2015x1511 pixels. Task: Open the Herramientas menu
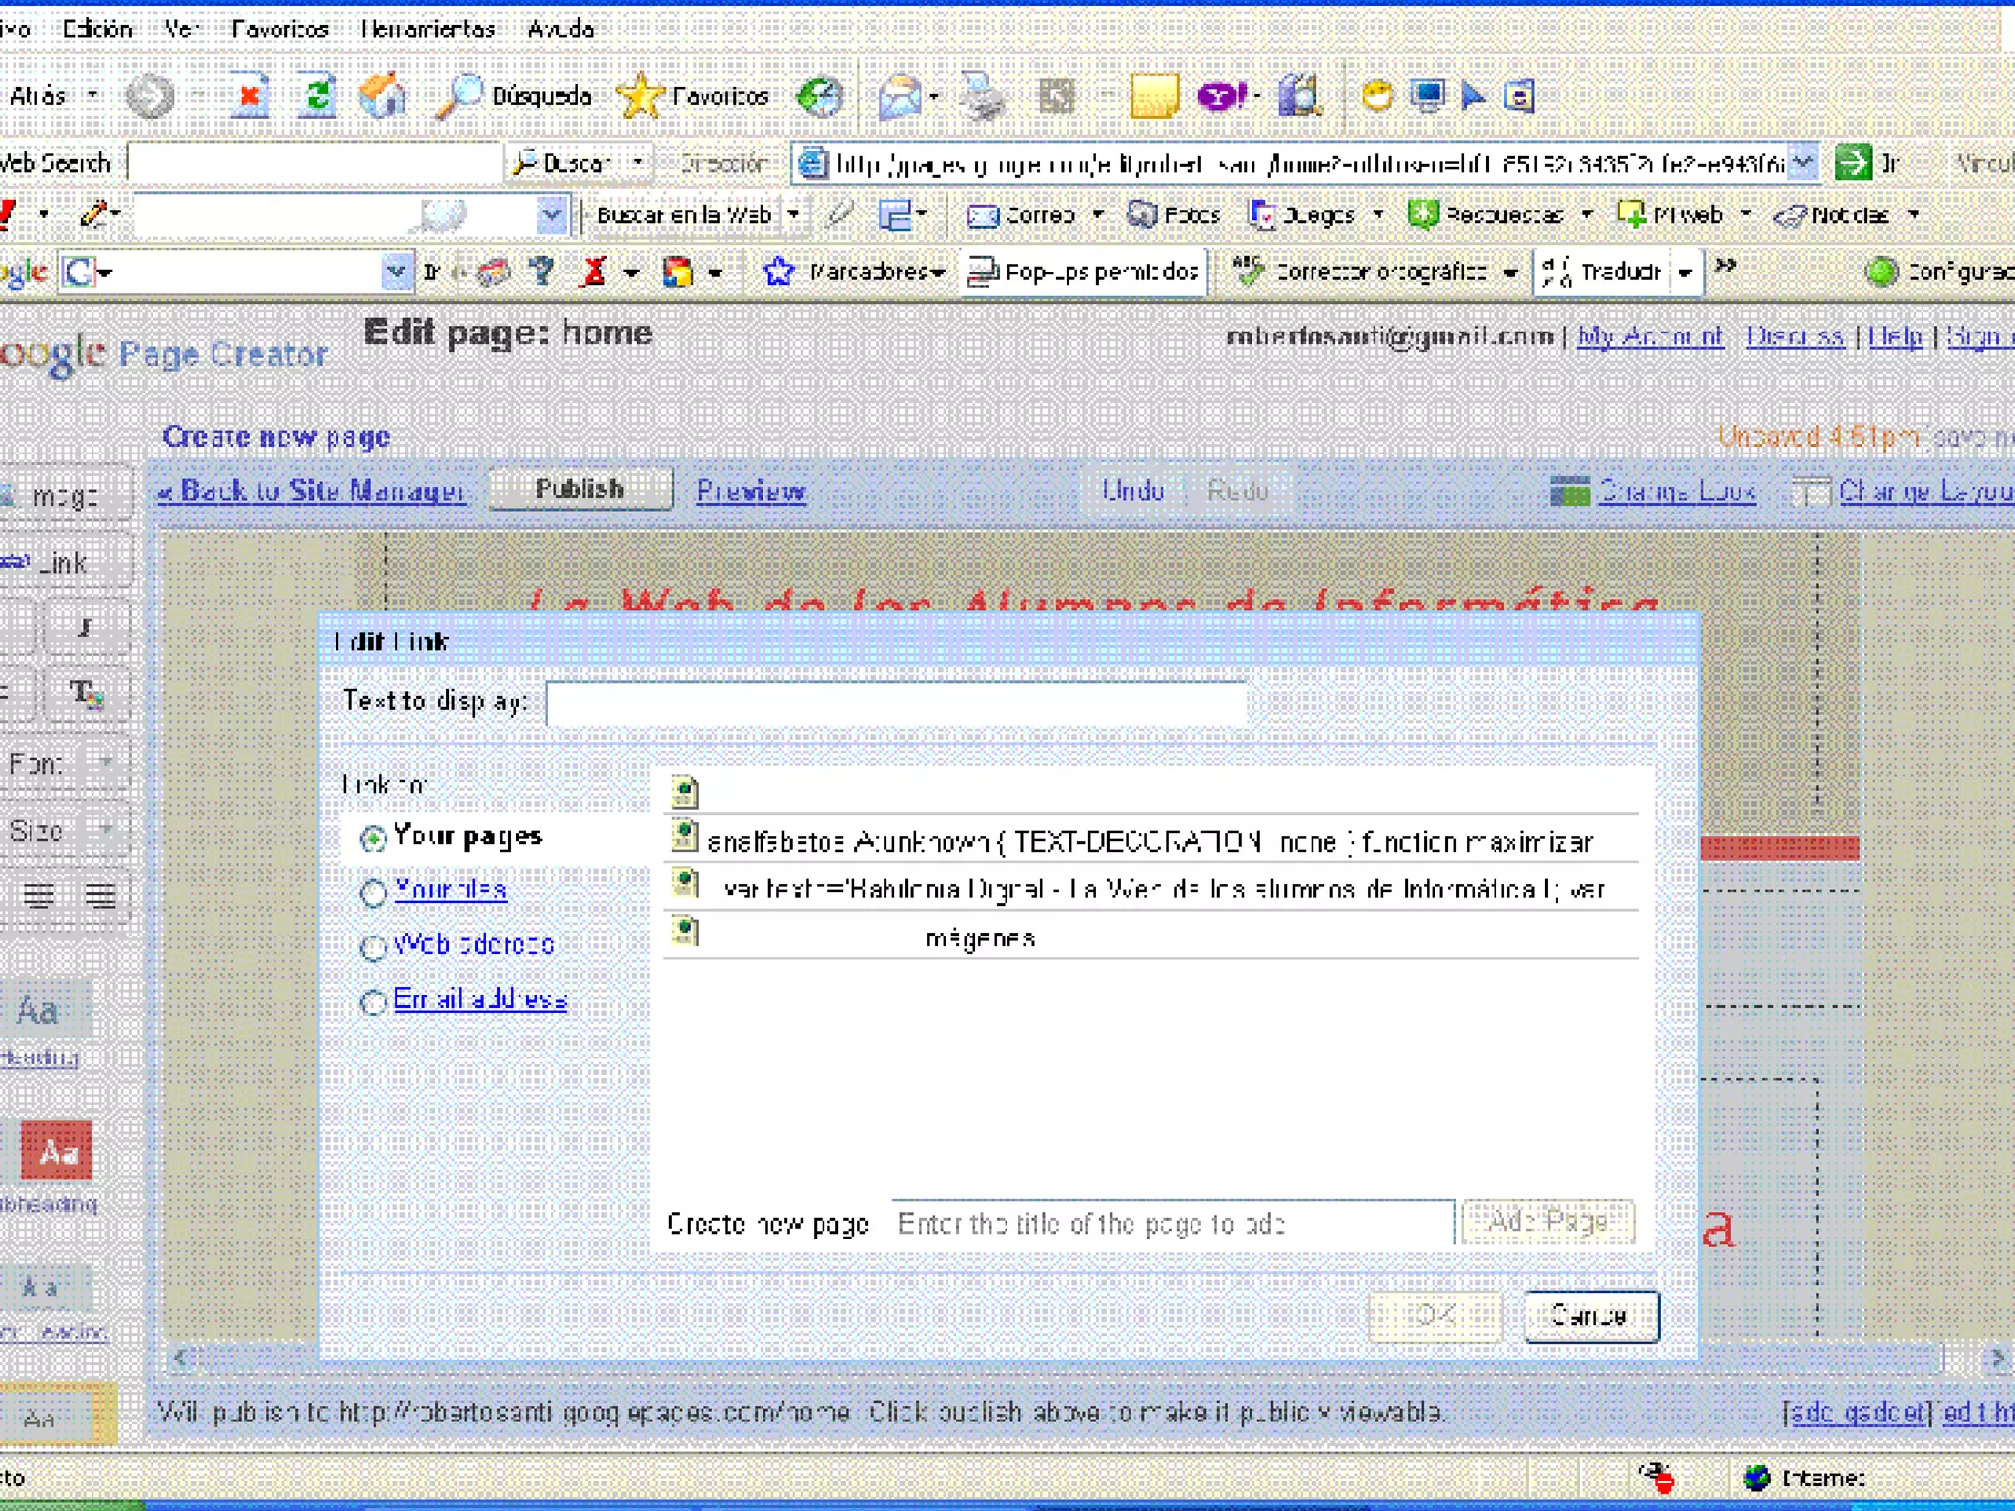click(x=428, y=30)
